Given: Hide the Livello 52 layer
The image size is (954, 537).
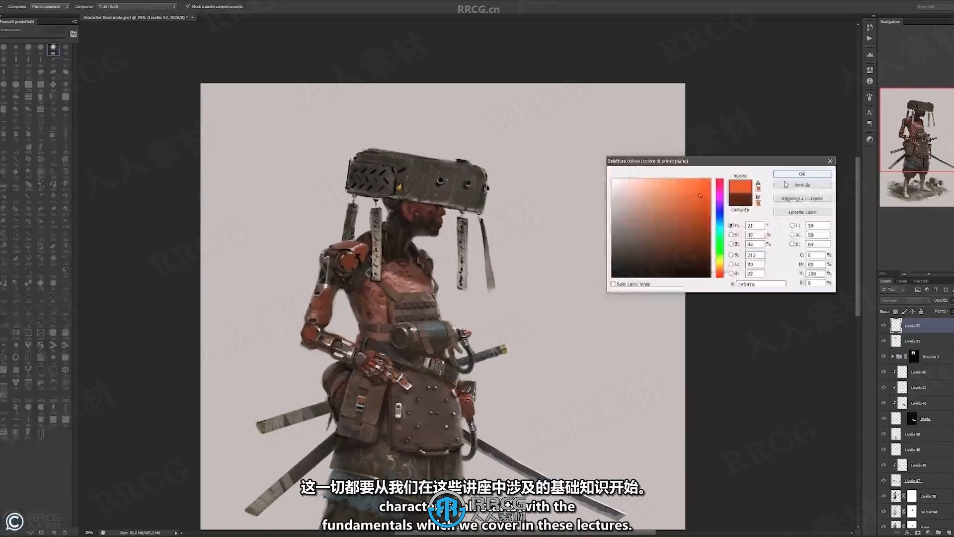Looking at the screenshot, I should click(883, 326).
